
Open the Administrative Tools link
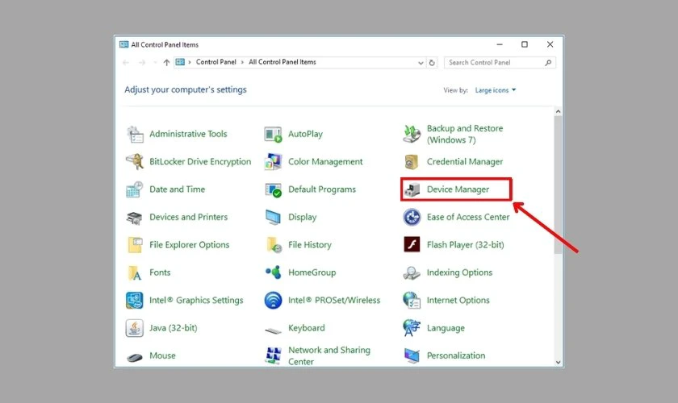(x=188, y=135)
